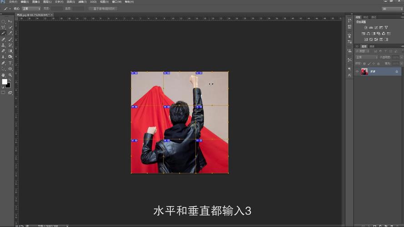Open the 文件(F) menu
The width and height of the screenshot is (404, 227).
pyautogui.click(x=13, y=2)
